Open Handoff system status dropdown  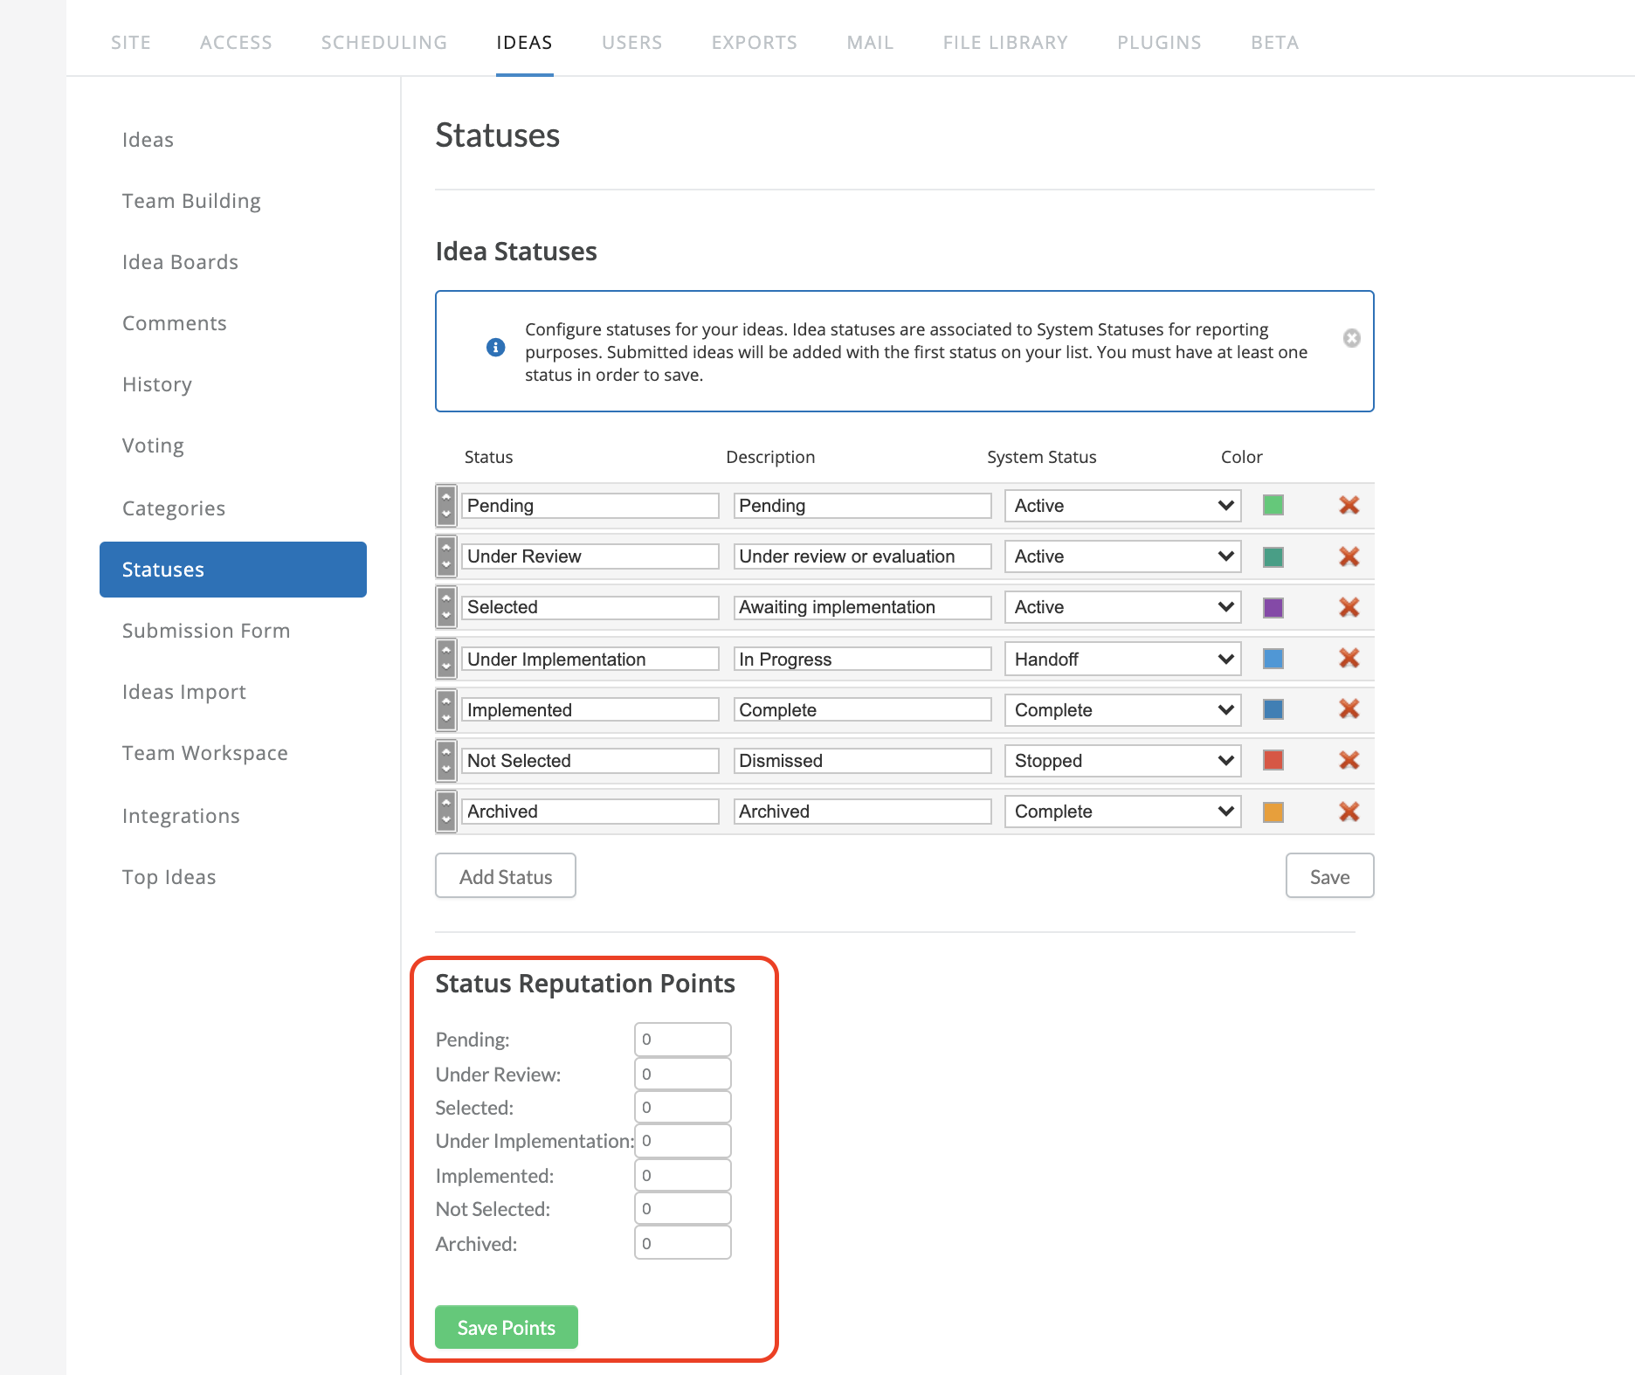coord(1122,660)
